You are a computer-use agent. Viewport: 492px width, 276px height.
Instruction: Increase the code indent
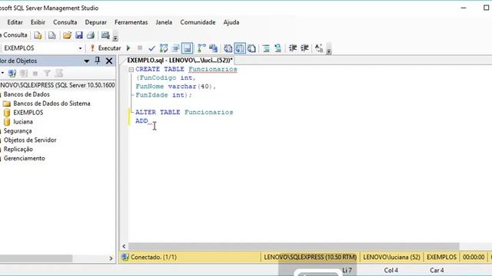pyautogui.click(x=304, y=48)
